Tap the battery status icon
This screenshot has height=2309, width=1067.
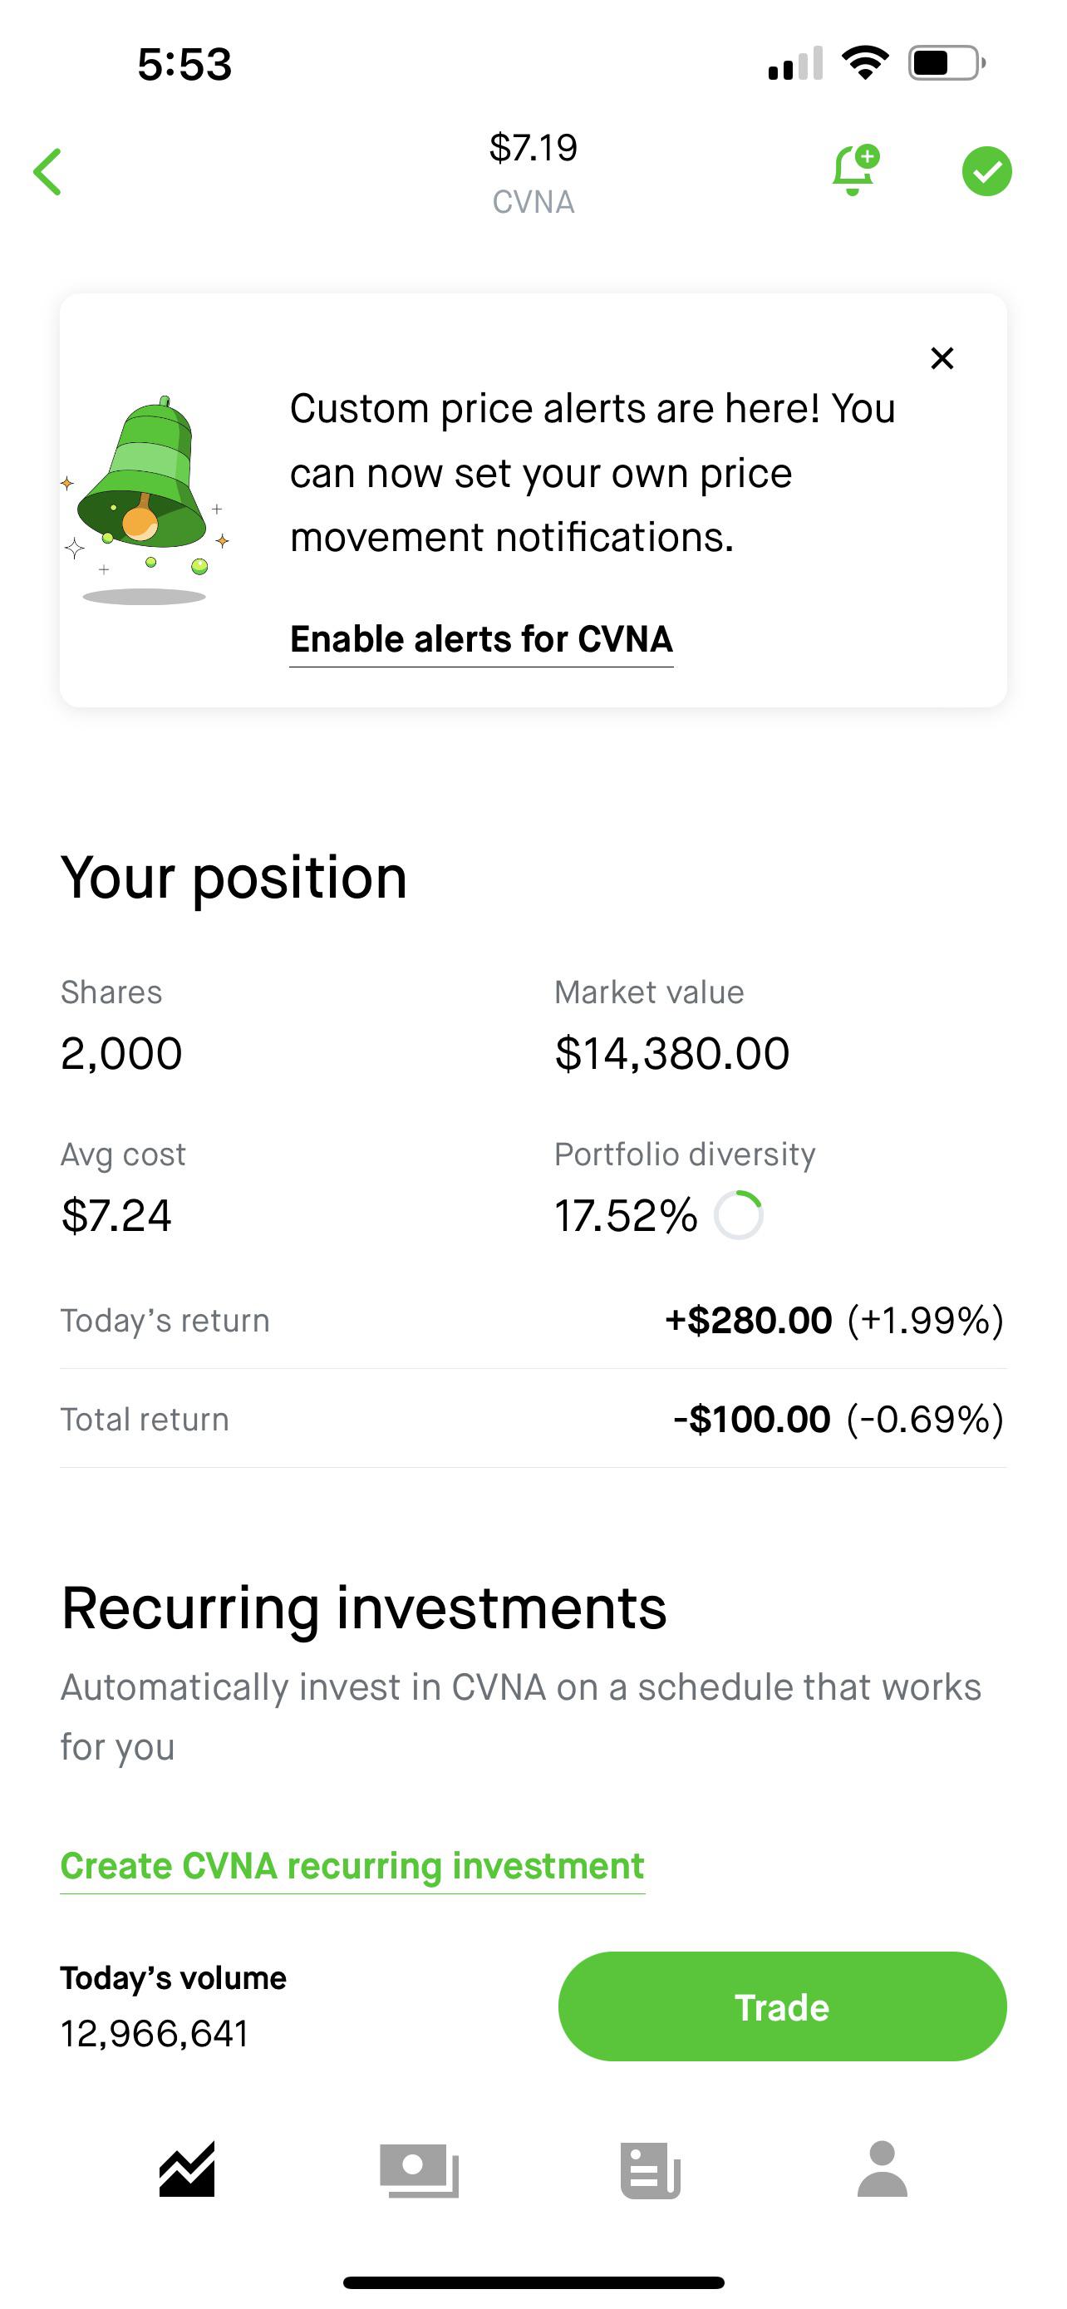click(946, 62)
